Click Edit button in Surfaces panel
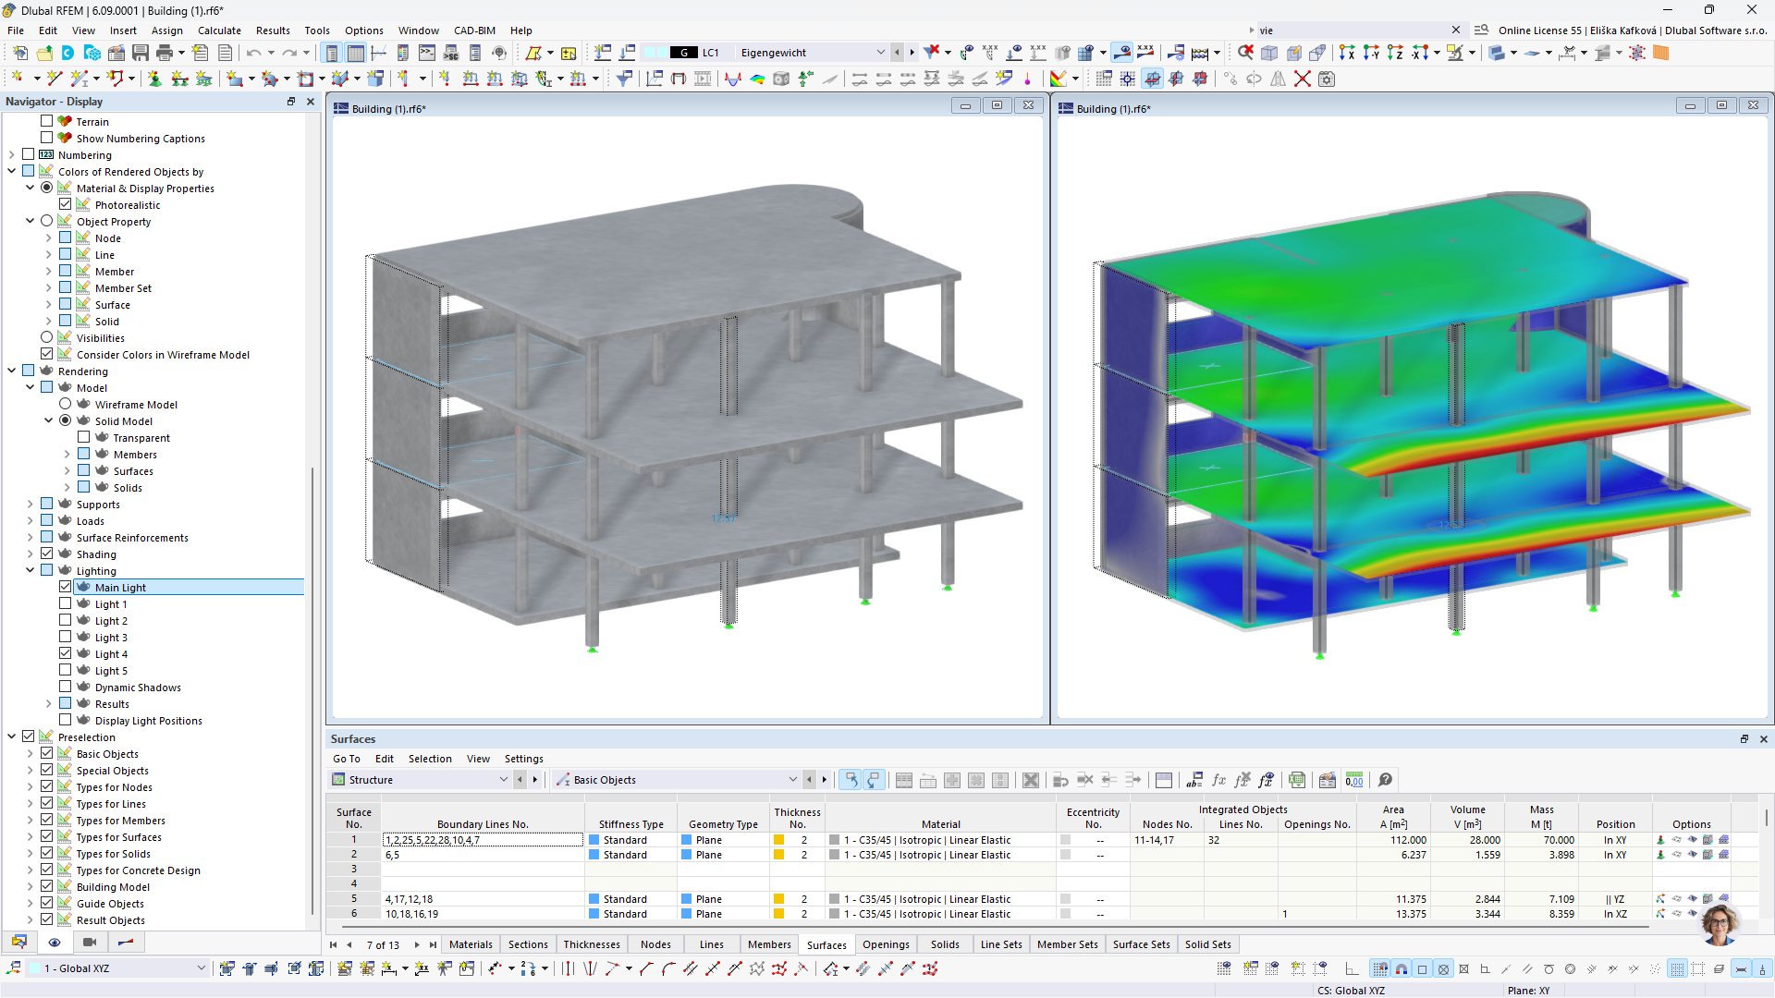 pos(386,758)
